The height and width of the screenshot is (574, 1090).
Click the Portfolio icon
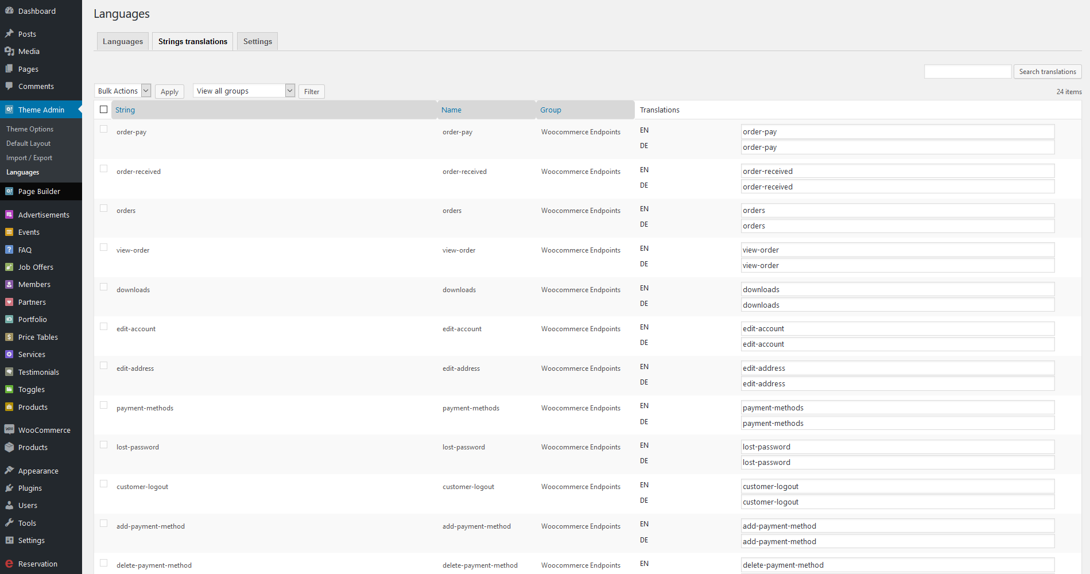click(9, 319)
